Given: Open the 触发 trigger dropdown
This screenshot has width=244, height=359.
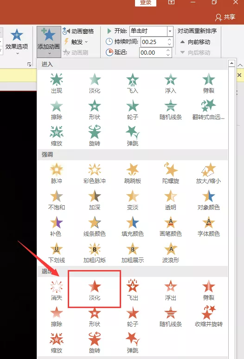Looking at the screenshot, I should pos(76,42).
